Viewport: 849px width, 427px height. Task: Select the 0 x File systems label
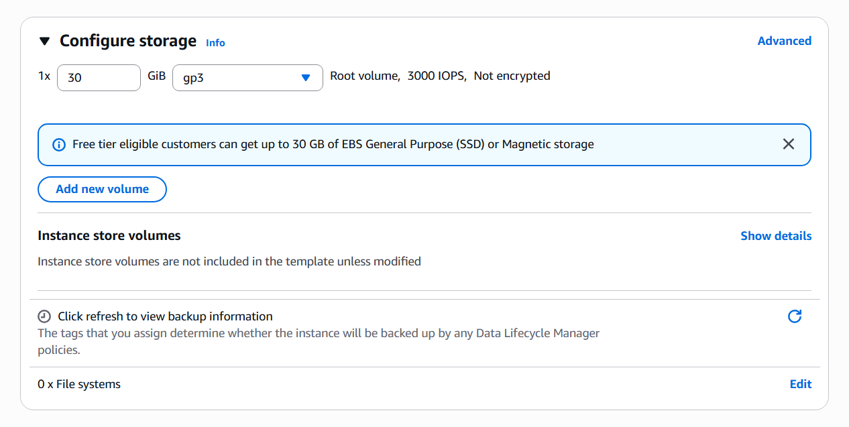coord(79,384)
